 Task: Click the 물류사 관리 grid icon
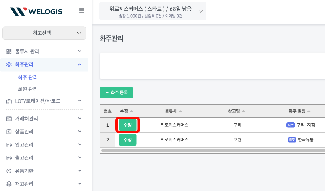coord(9,51)
